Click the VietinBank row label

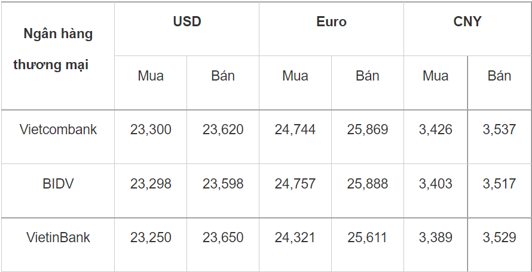tap(58, 237)
